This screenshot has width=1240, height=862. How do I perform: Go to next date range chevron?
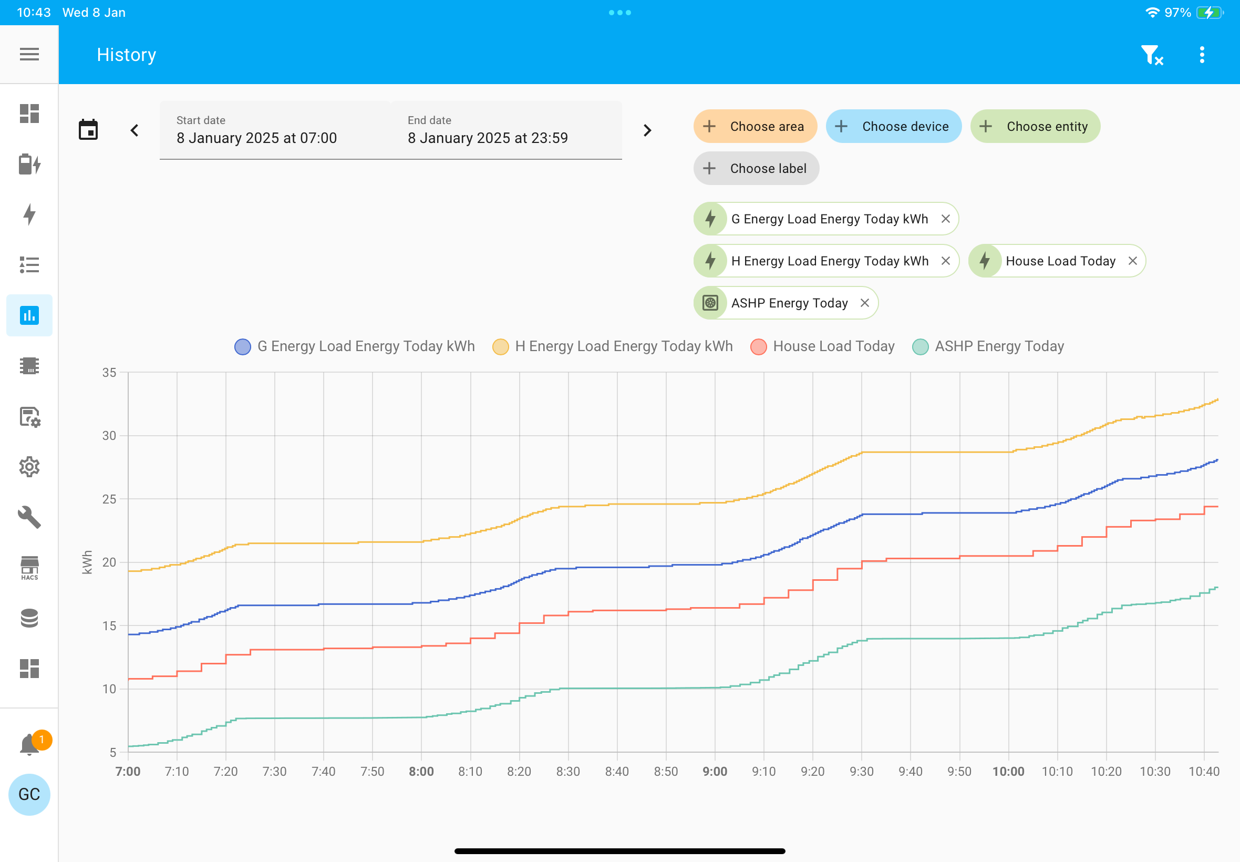(x=647, y=130)
